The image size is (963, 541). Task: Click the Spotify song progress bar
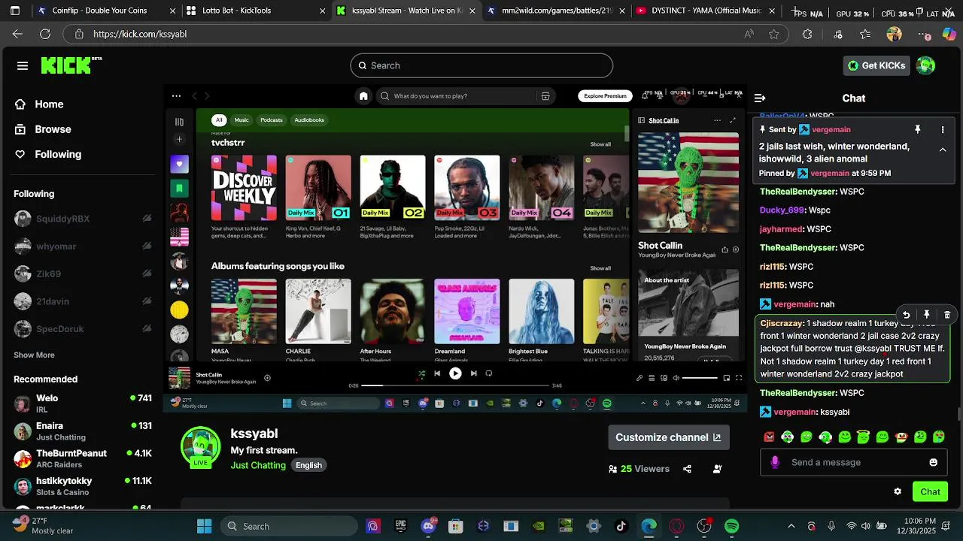(x=455, y=385)
